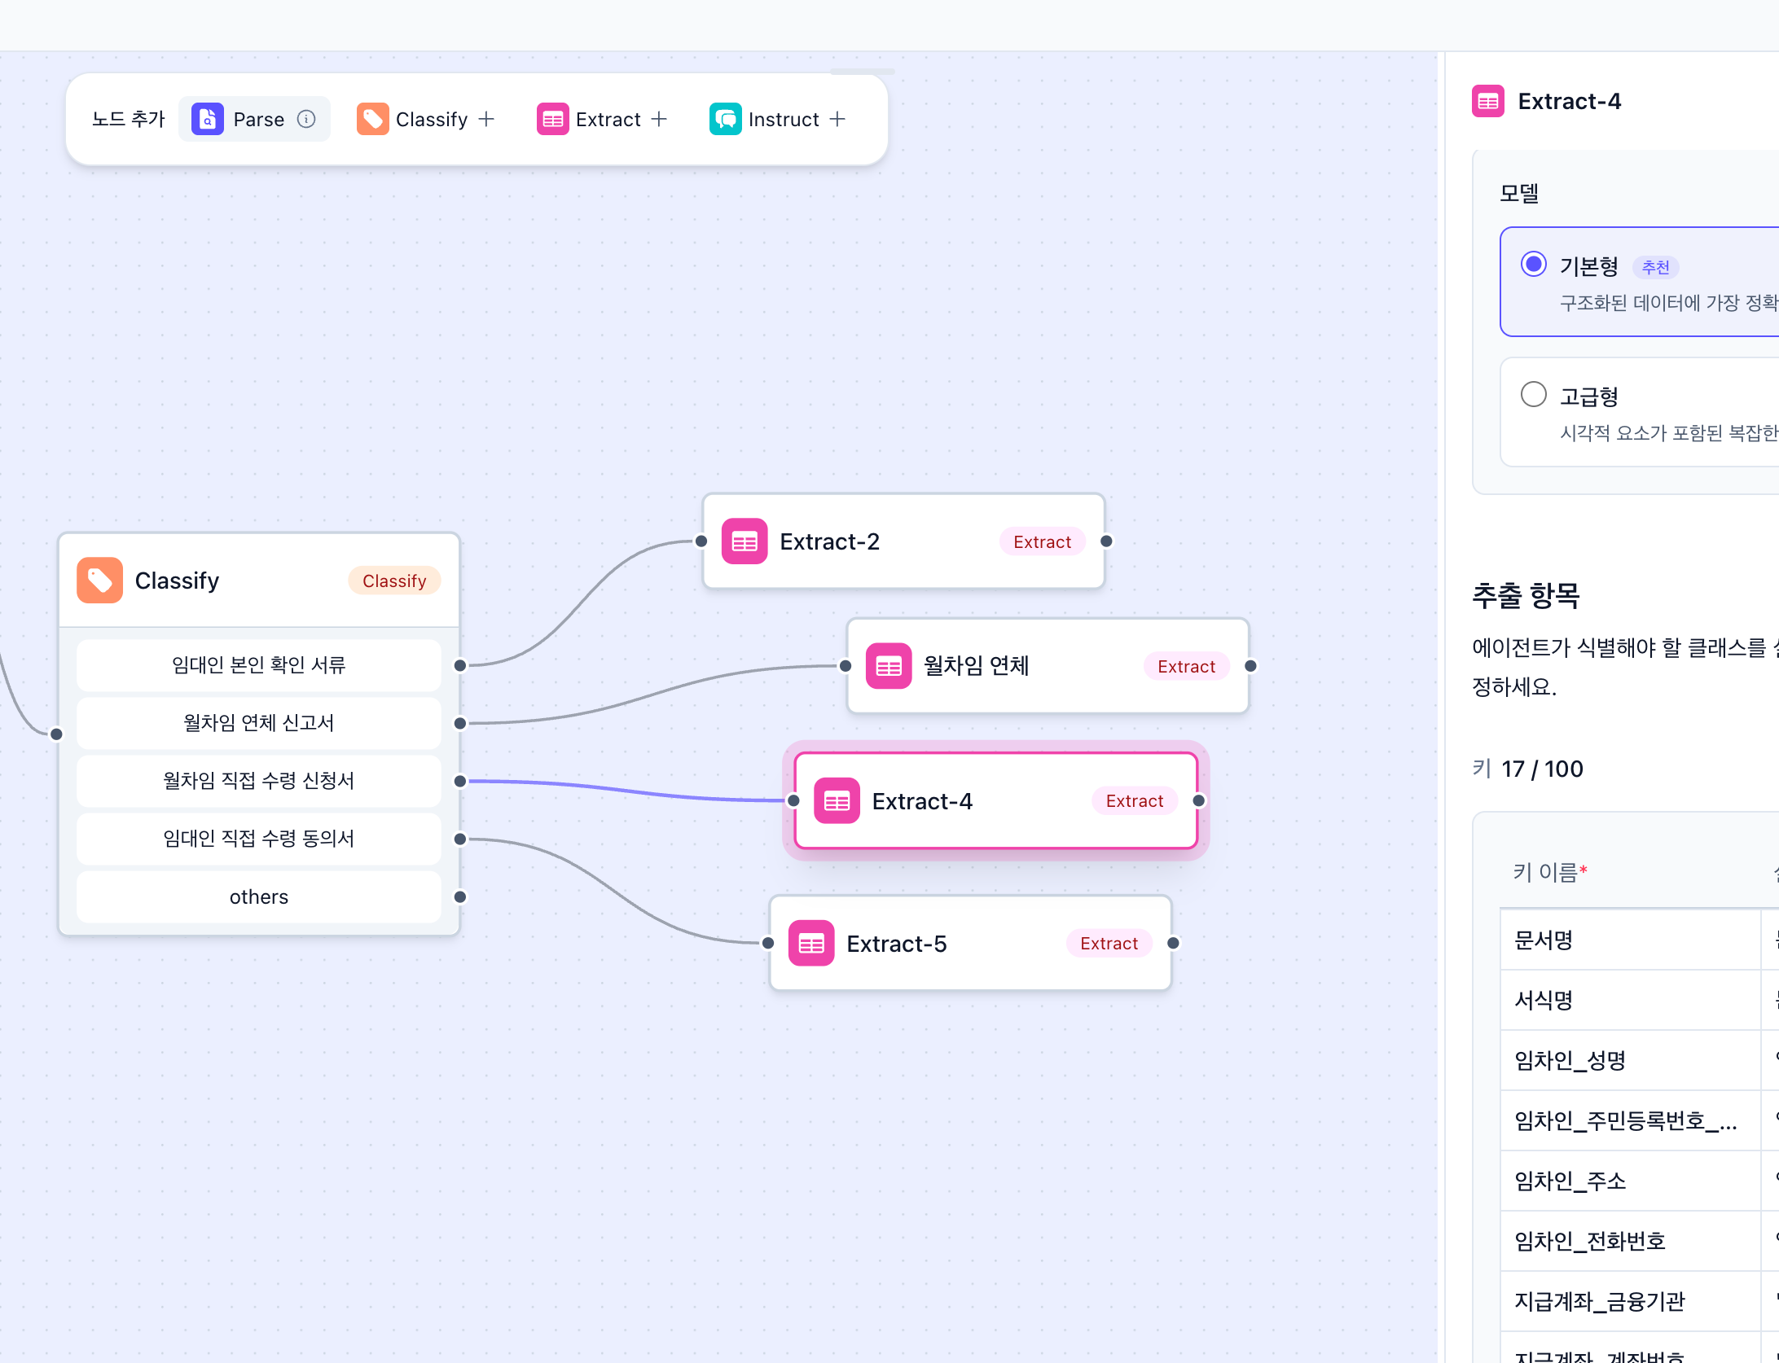
Task: Click the 추천 badge next to 기본형
Action: pyautogui.click(x=1655, y=267)
